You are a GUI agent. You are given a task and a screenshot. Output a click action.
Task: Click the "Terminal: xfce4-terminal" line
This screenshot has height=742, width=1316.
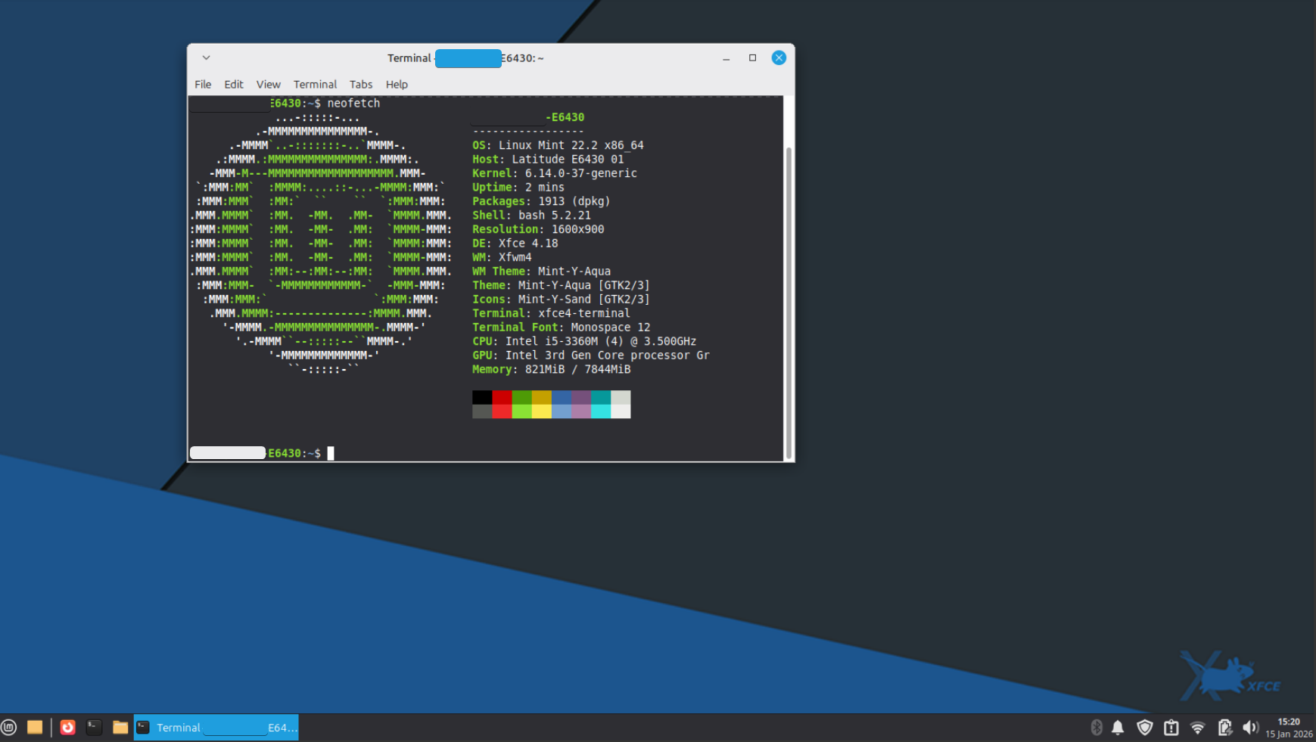coord(551,313)
